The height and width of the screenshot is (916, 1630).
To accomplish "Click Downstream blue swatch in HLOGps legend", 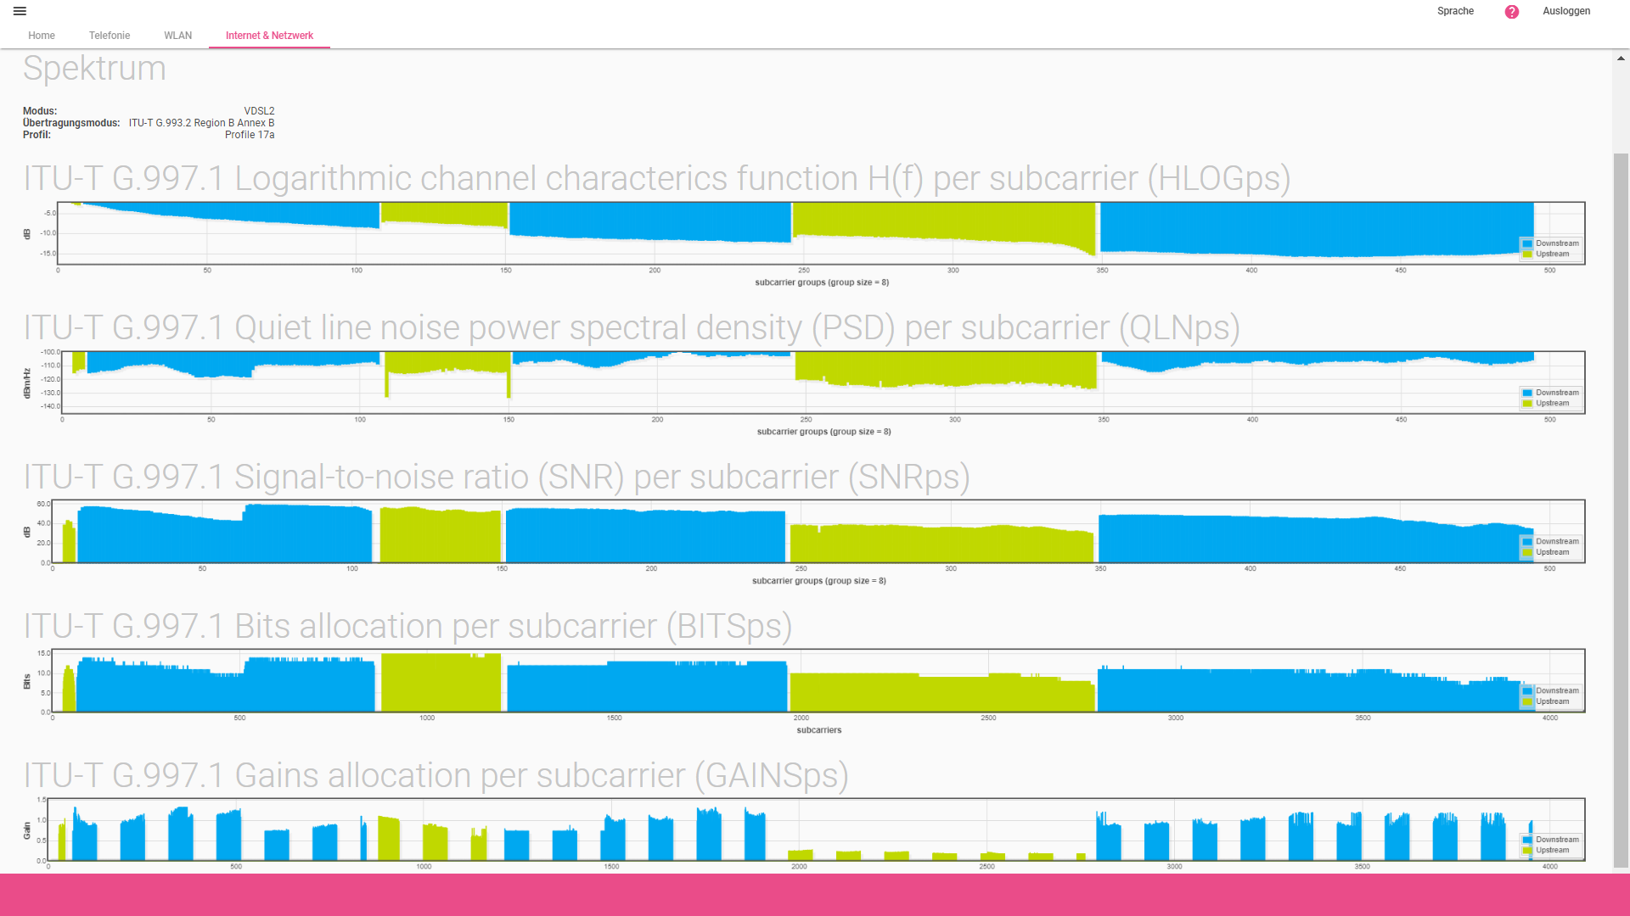I will 1527,243.
